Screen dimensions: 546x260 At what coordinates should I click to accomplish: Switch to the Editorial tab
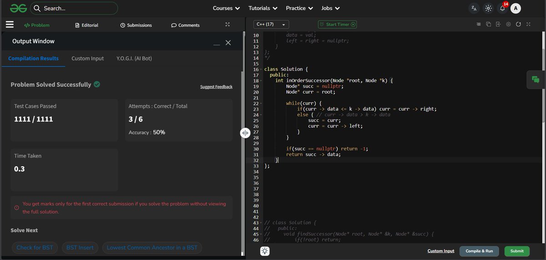click(86, 25)
